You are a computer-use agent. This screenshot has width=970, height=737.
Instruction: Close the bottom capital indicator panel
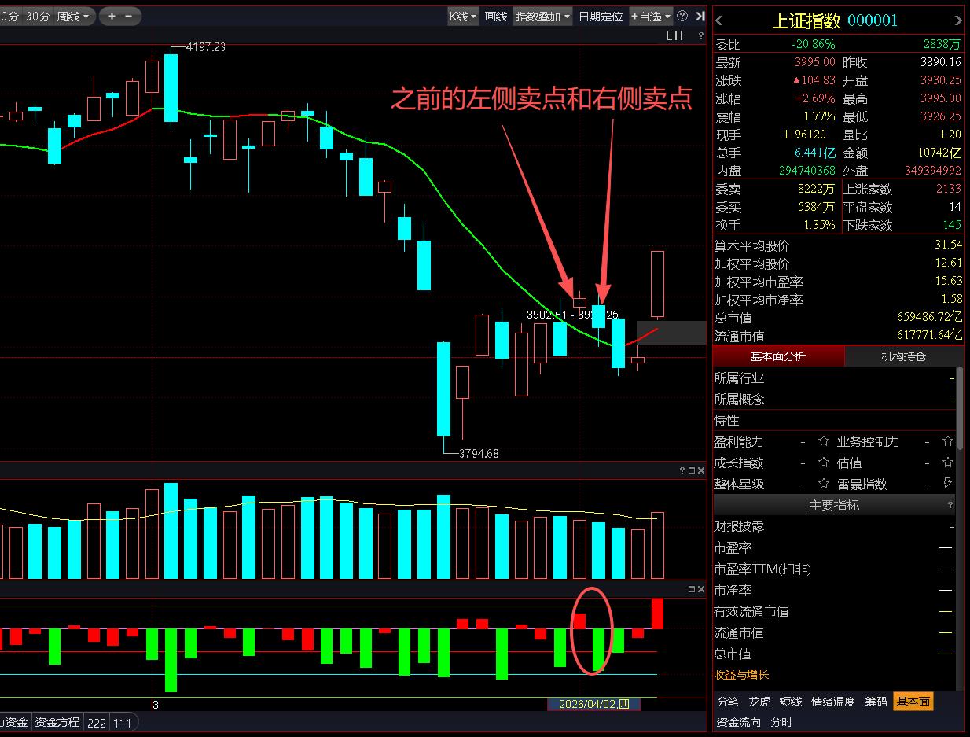pyautogui.click(x=700, y=589)
